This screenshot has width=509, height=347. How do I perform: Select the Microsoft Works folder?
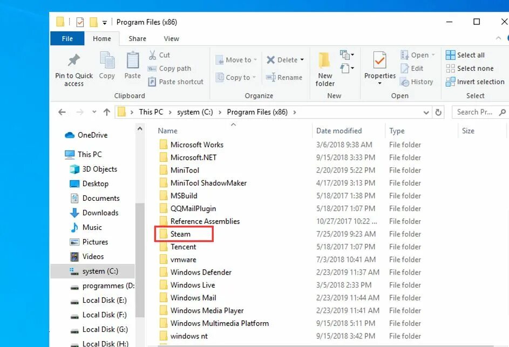click(x=196, y=145)
